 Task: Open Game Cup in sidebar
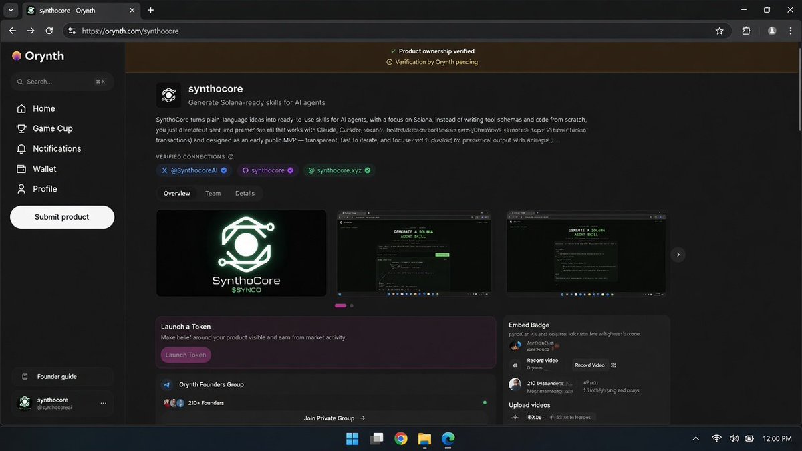pyautogui.click(x=53, y=128)
